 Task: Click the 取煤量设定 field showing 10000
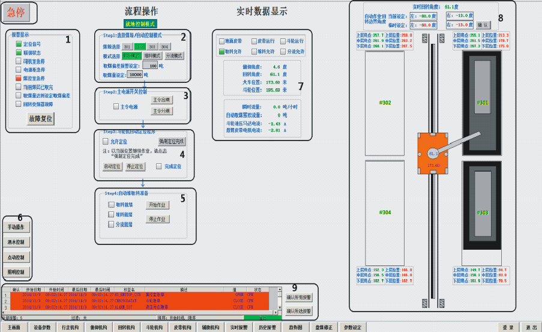click(135, 74)
